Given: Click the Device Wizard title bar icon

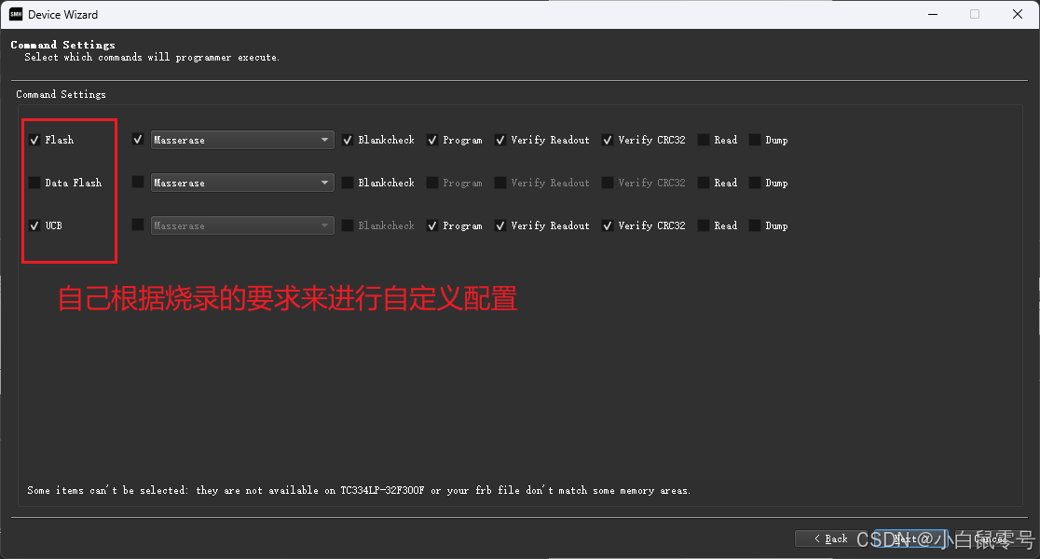Looking at the screenshot, I should tap(14, 14).
